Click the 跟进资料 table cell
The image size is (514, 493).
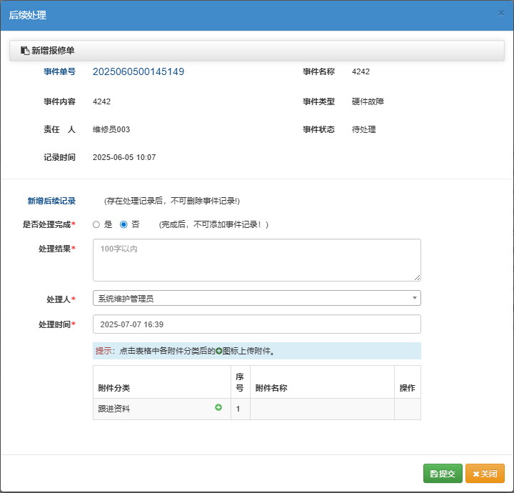(x=162, y=409)
